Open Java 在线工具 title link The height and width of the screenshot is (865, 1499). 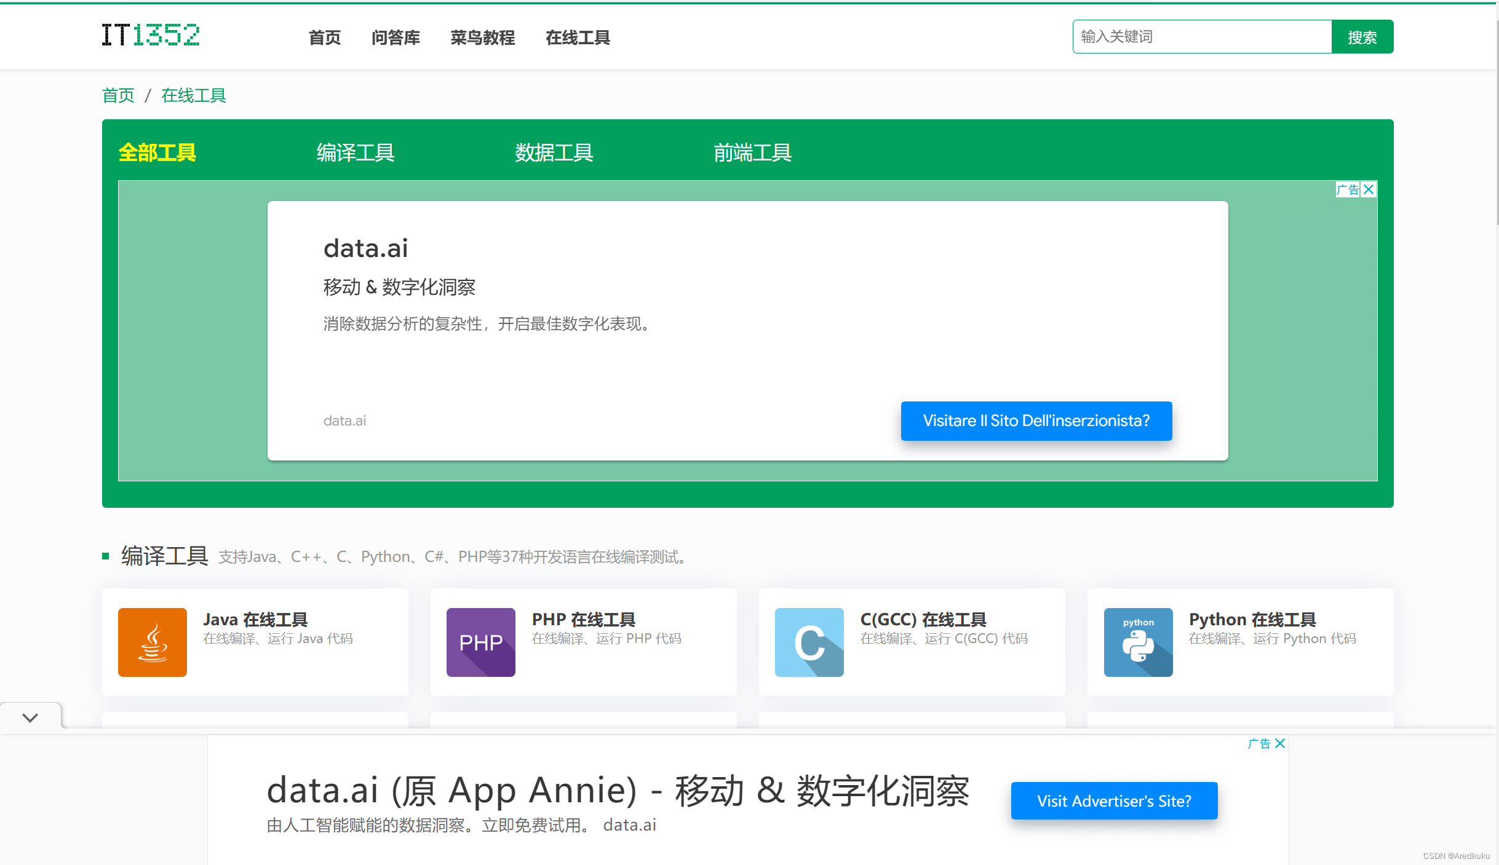[x=255, y=619]
